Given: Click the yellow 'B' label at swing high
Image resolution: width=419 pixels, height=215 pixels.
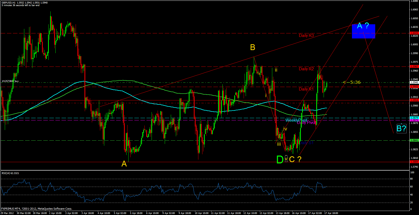Looking at the screenshot, I should pos(253,47).
